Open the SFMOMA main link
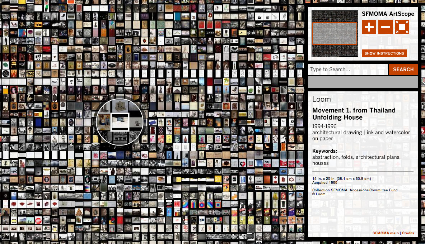 pos(385,233)
